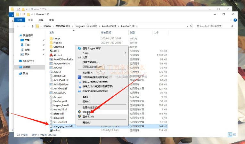
Task: Select 此电脑 in the address path
Action: (47, 26)
